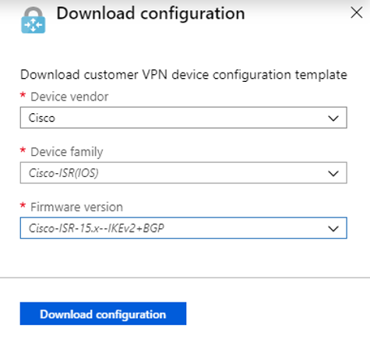Click the chevron in Device family field
Image resolution: width=370 pixels, height=340 pixels.
coord(333,173)
